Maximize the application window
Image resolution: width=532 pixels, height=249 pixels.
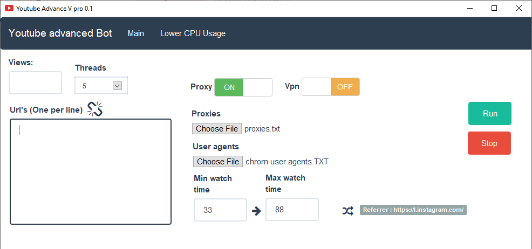click(x=494, y=9)
